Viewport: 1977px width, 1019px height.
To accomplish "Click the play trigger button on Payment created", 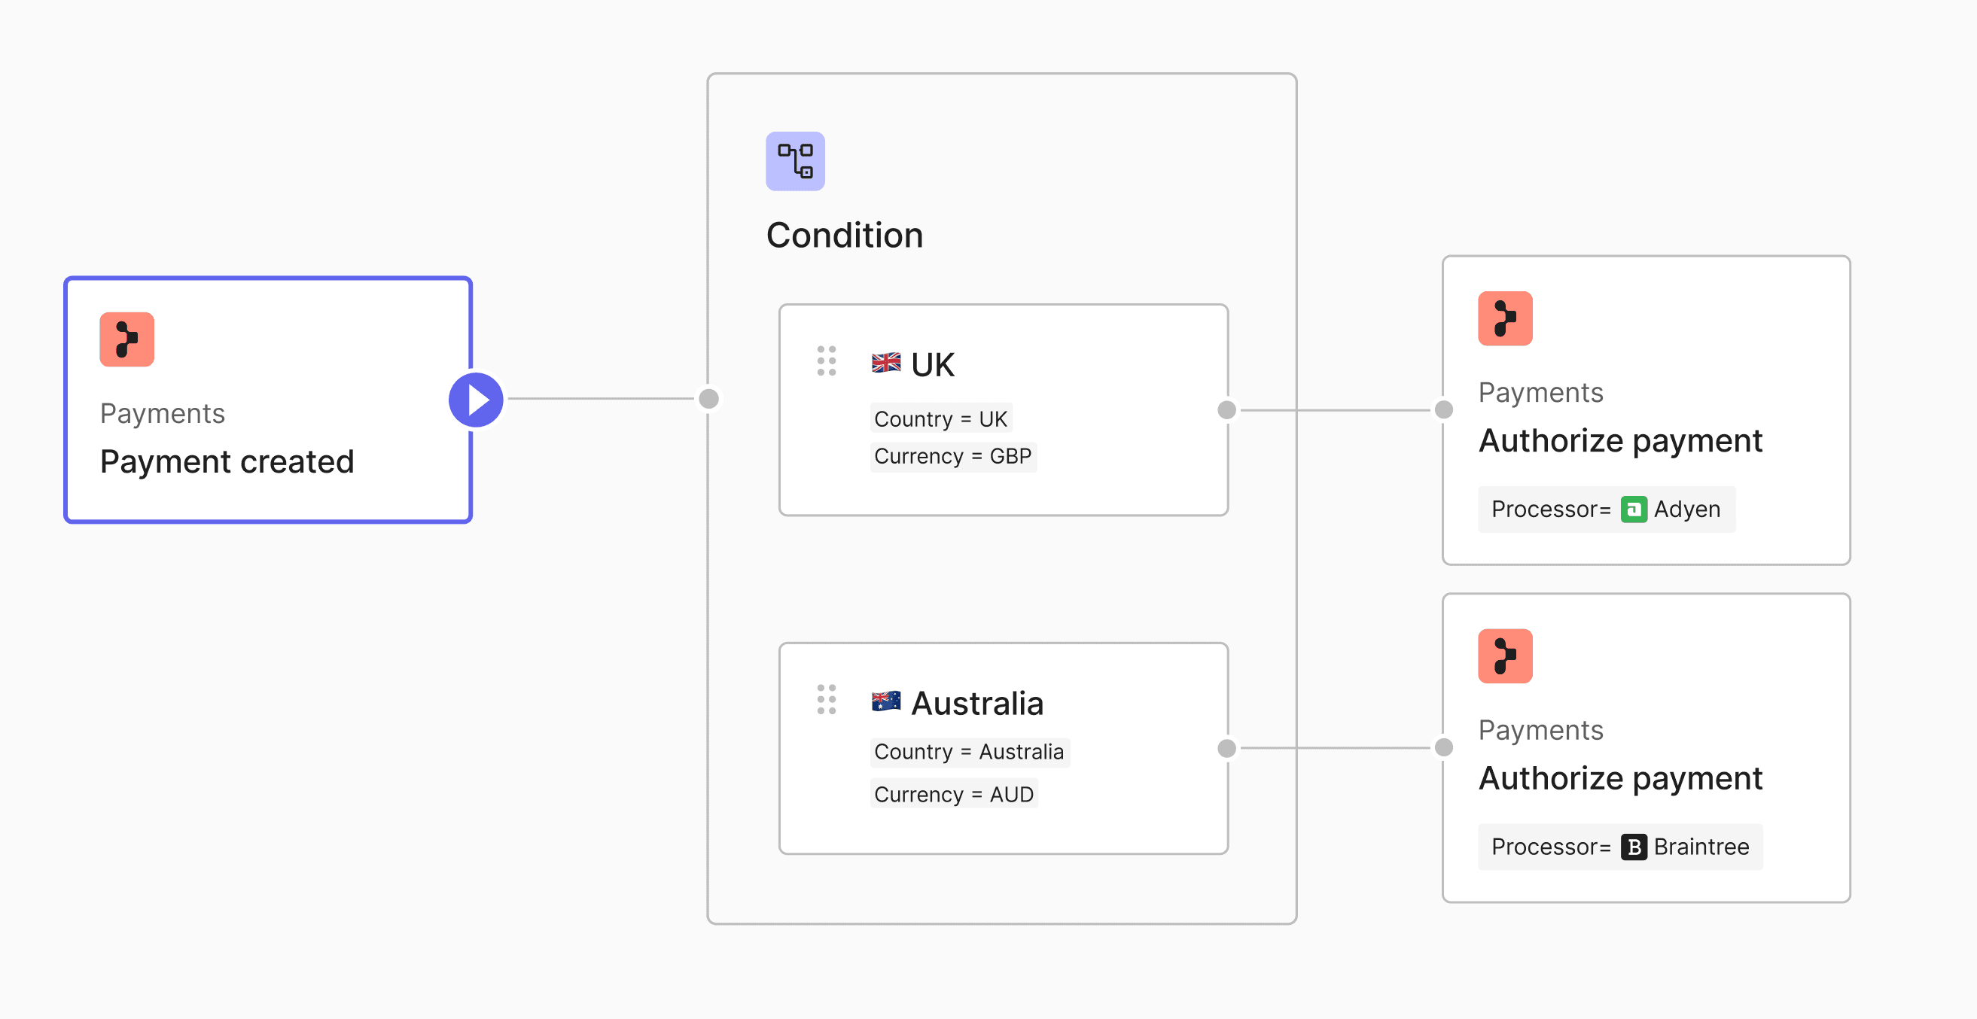I will 476,400.
